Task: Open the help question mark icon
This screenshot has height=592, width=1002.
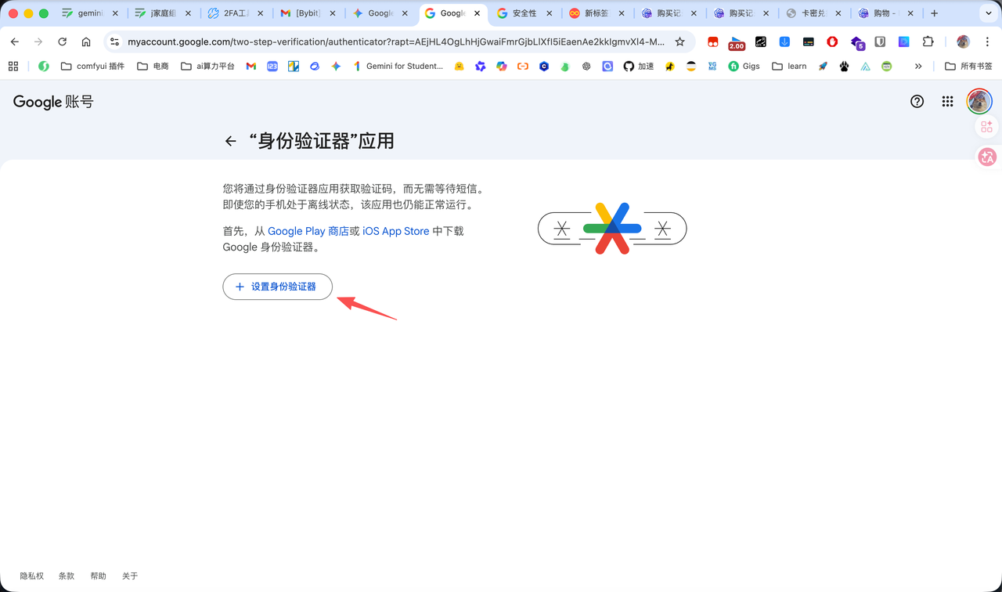Action: 917,101
